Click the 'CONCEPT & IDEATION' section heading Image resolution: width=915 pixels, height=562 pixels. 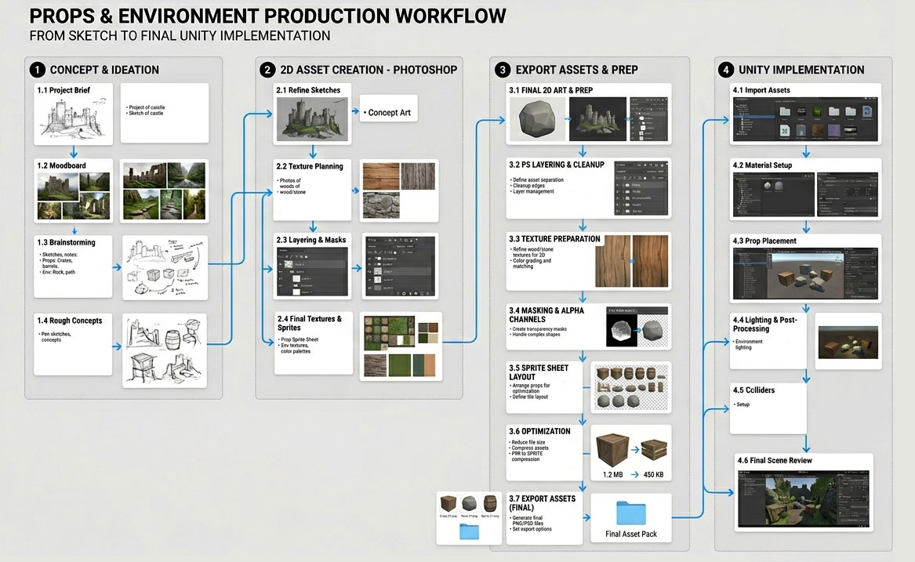[104, 70]
